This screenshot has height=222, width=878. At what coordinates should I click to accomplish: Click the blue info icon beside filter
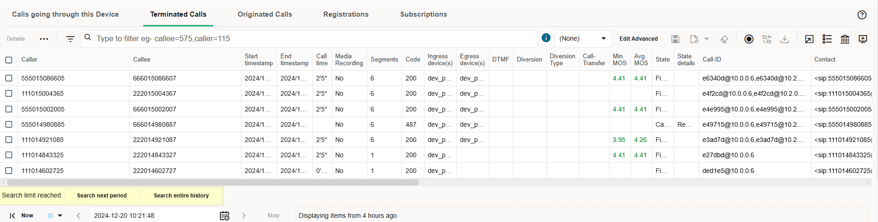(546, 38)
